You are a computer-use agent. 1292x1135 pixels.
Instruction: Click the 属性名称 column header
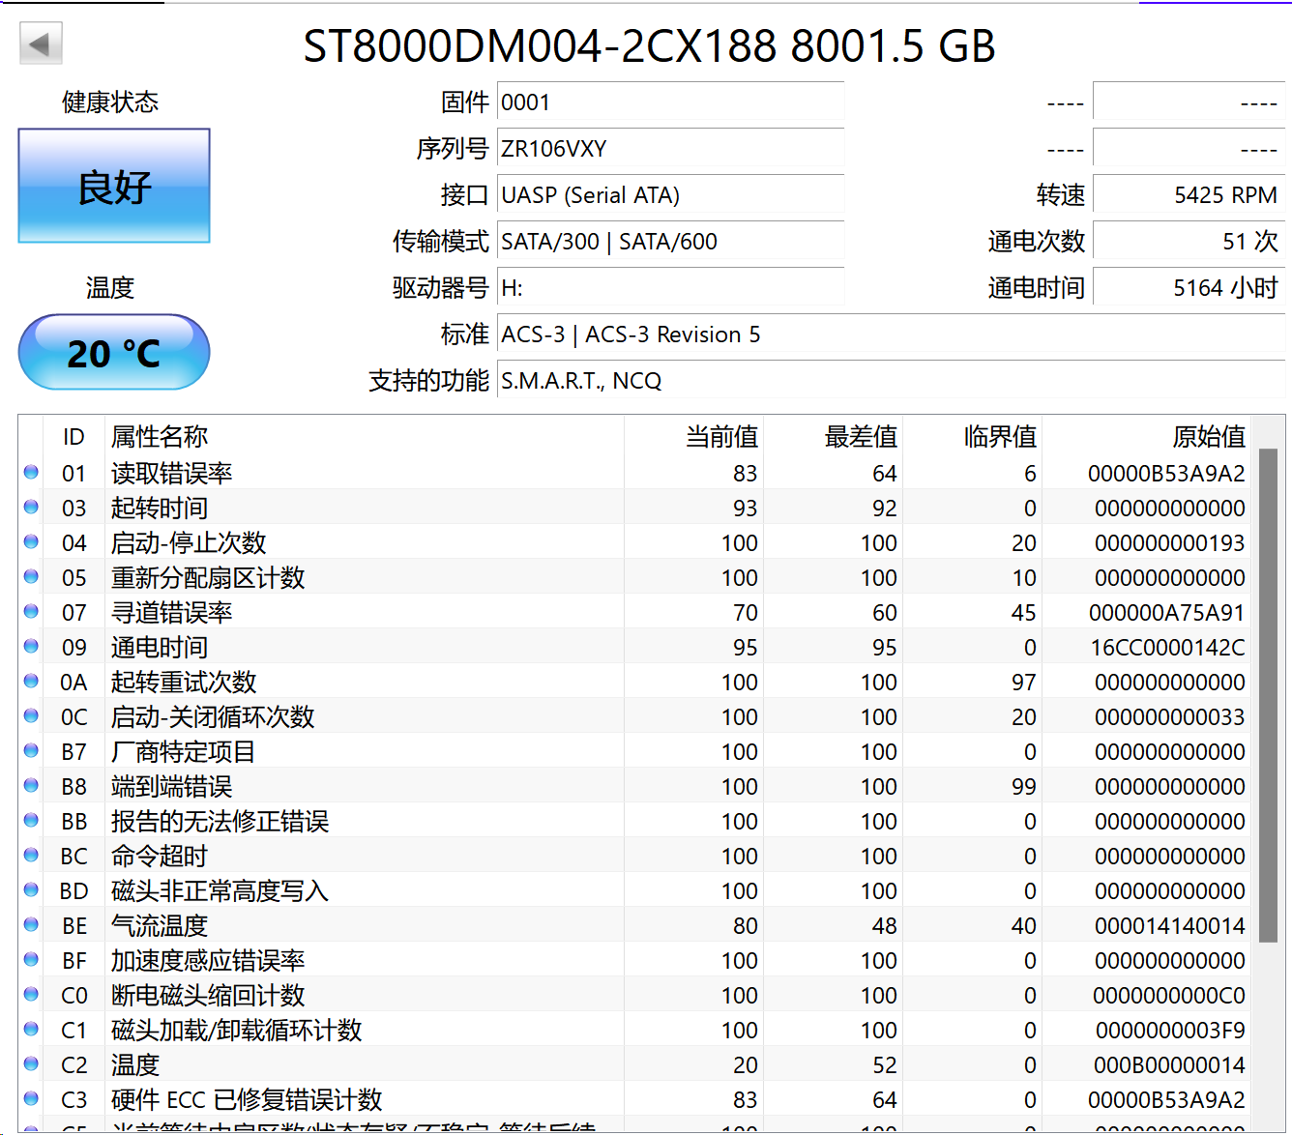[160, 437]
